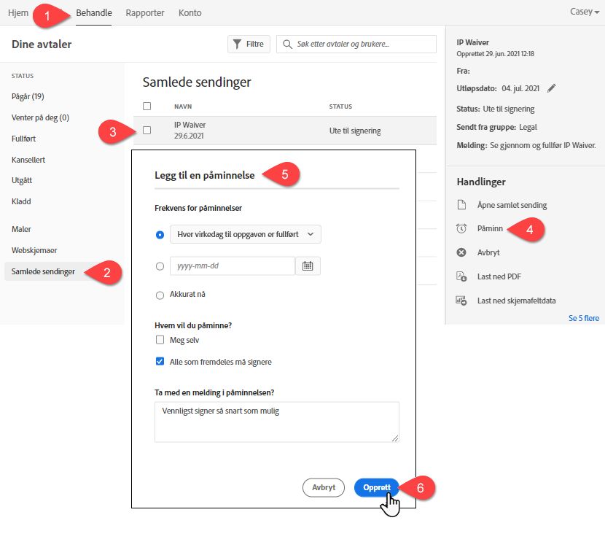The image size is (605, 550).
Task: Click the search magnifier icon
Action: pos(287,44)
